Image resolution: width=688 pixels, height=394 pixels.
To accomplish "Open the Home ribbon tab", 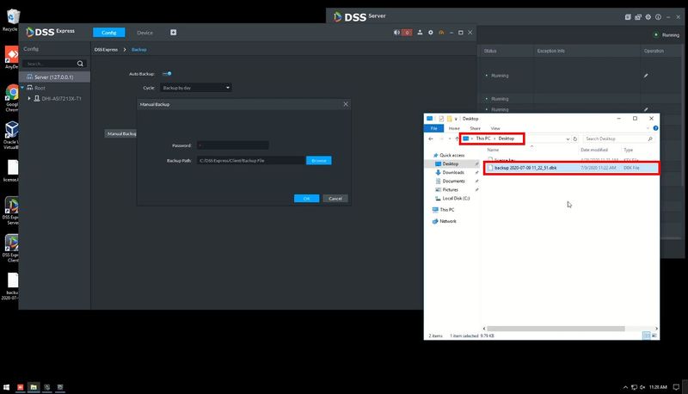I will [454, 128].
